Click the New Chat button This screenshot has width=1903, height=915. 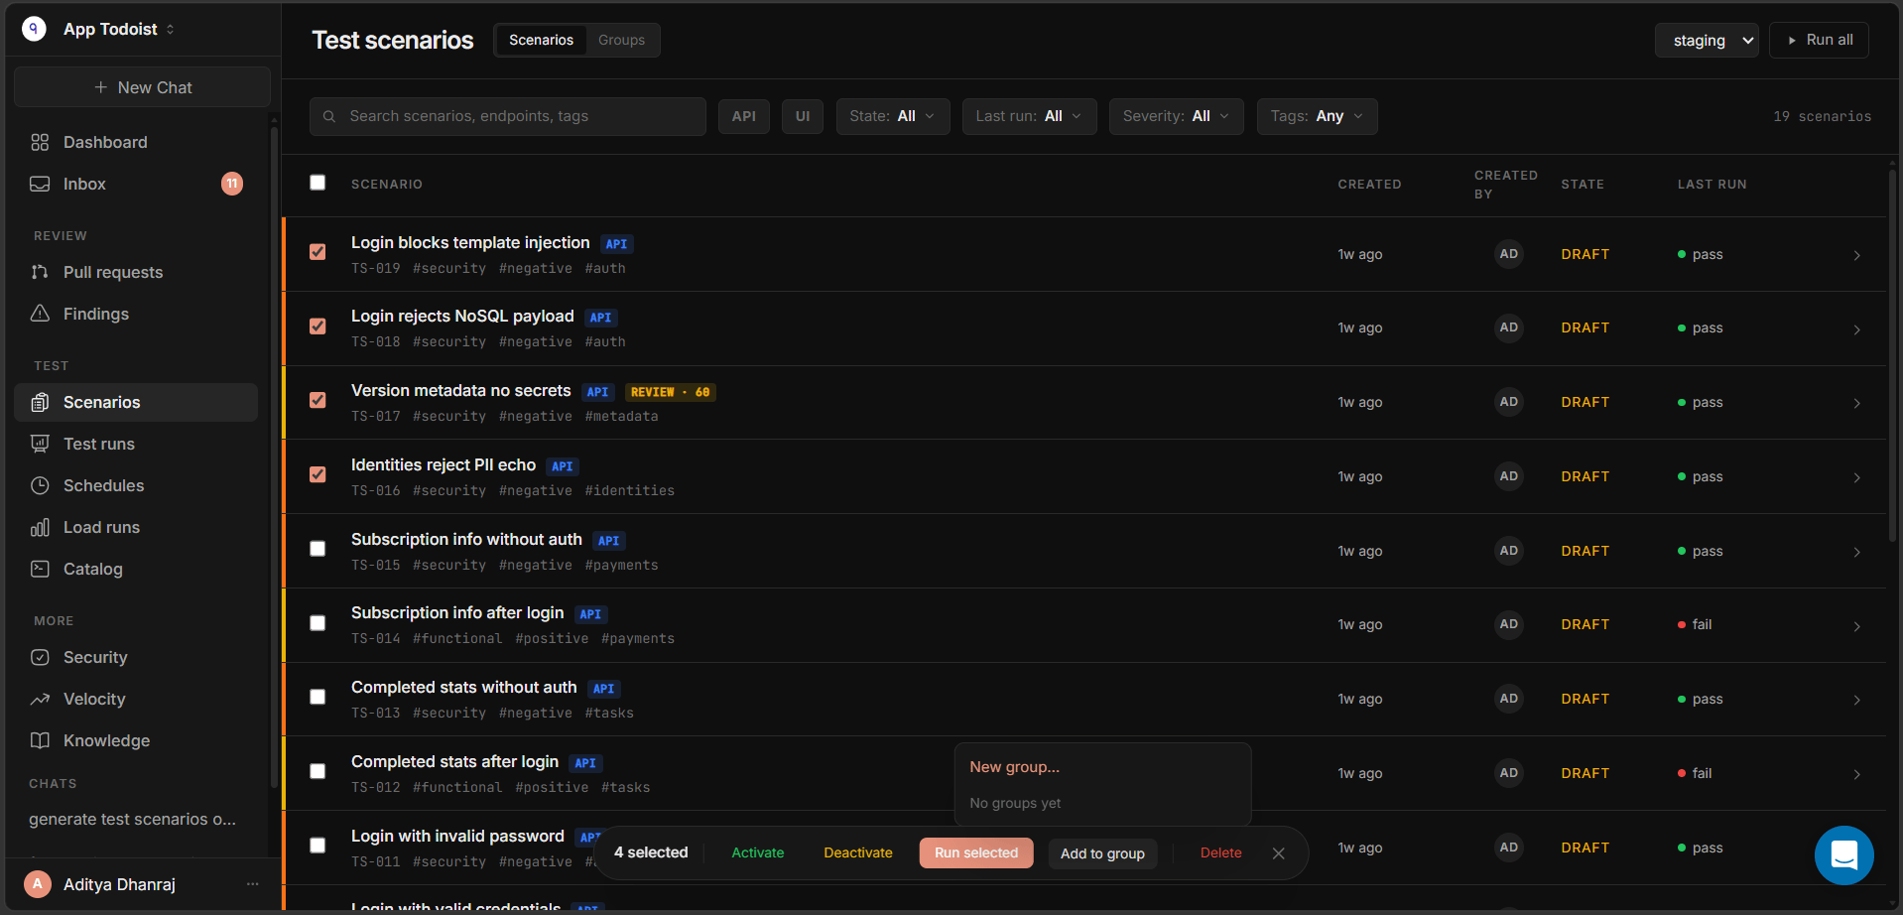[142, 87]
